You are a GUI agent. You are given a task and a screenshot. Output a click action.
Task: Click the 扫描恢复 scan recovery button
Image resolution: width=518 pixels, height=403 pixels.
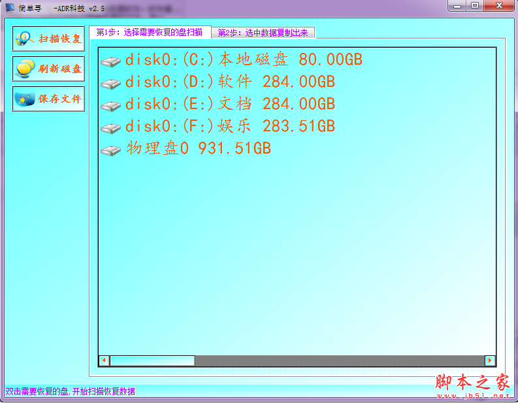(48, 39)
